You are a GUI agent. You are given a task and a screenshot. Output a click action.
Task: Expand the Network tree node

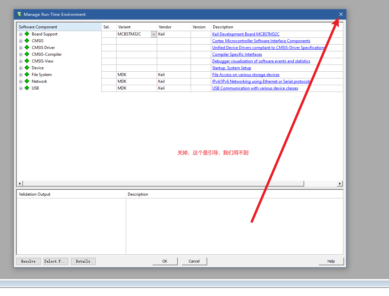(x=21, y=81)
